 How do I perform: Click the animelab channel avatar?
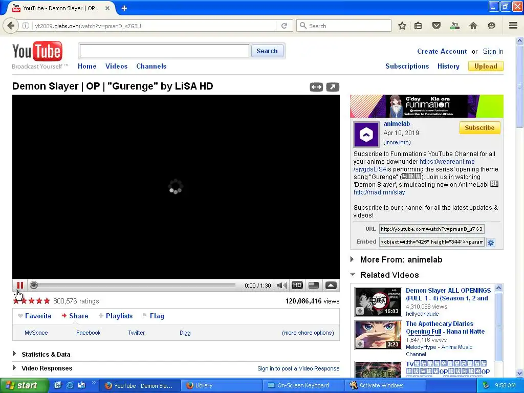[366, 135]
